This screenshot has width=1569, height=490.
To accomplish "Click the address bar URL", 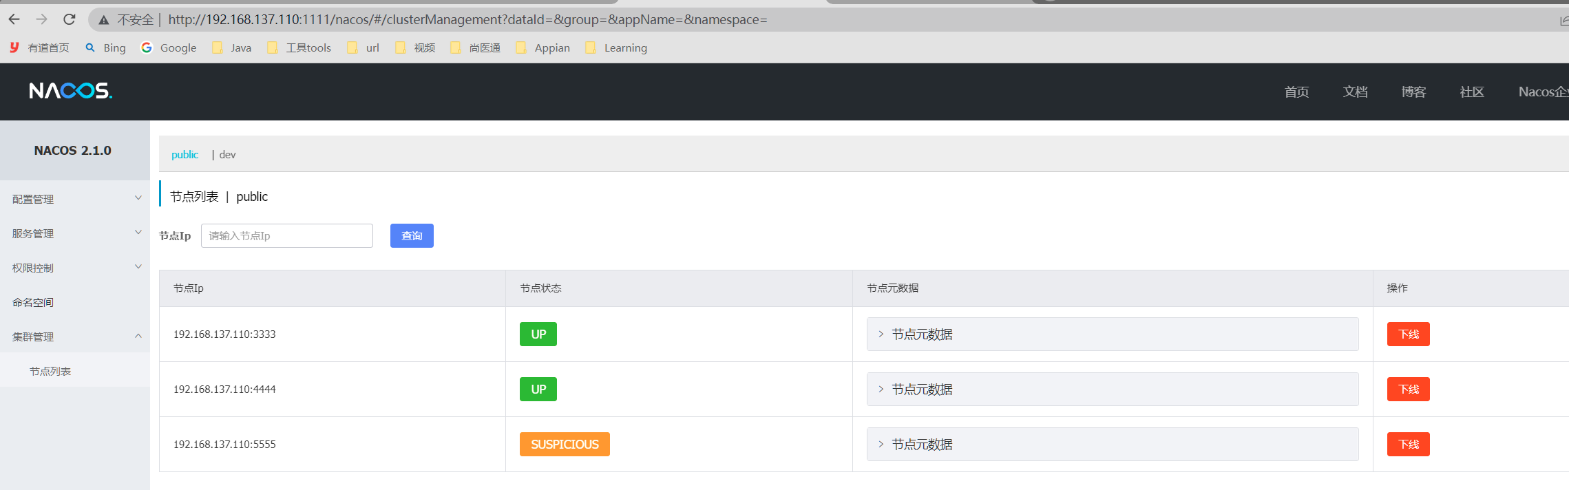I will (x=467, y=19).
